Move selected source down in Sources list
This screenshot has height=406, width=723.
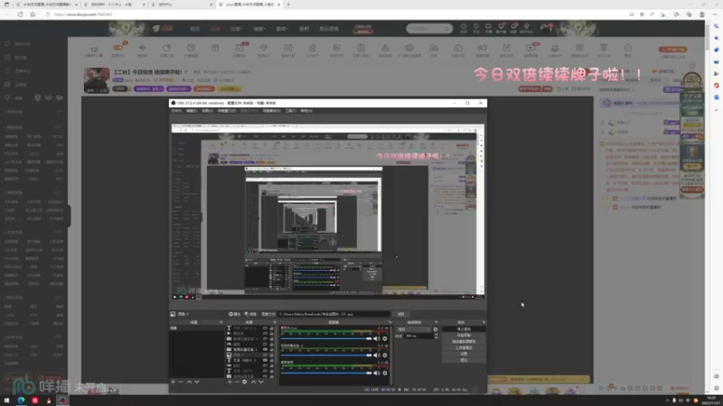(261, 382)
